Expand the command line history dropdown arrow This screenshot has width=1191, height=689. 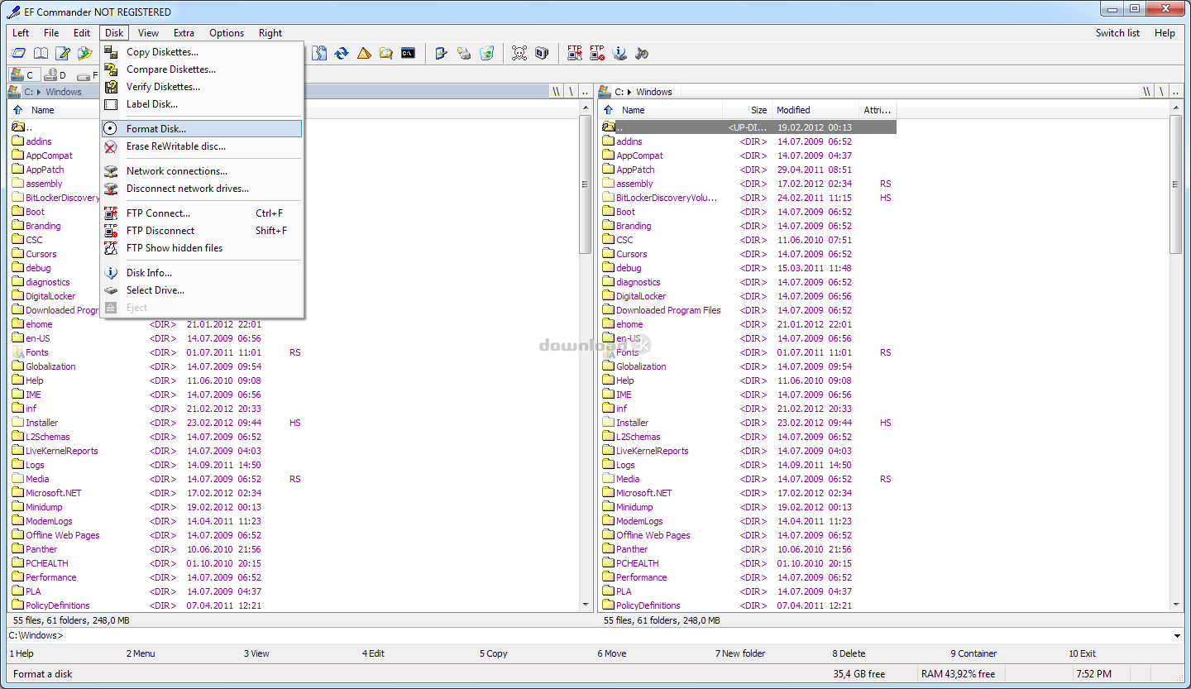(1178, 635)
